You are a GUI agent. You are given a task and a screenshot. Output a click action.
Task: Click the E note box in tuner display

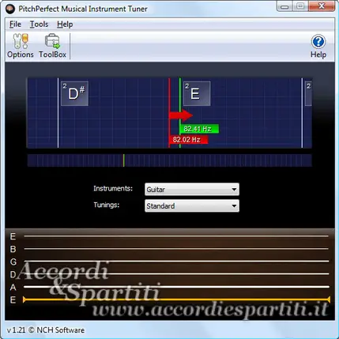[197, 93]
